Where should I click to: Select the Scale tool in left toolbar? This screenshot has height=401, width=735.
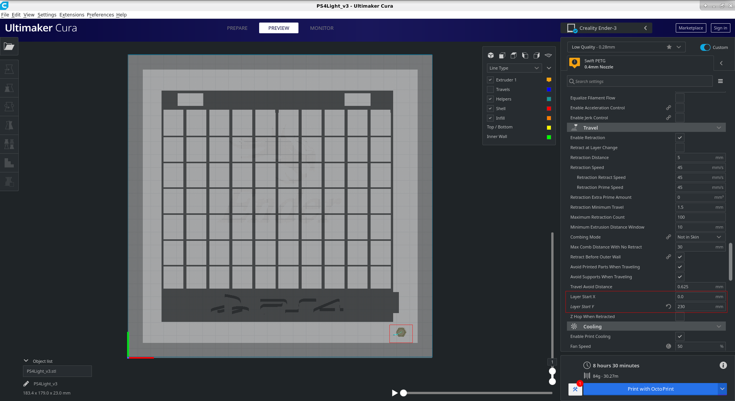[9, 88]
